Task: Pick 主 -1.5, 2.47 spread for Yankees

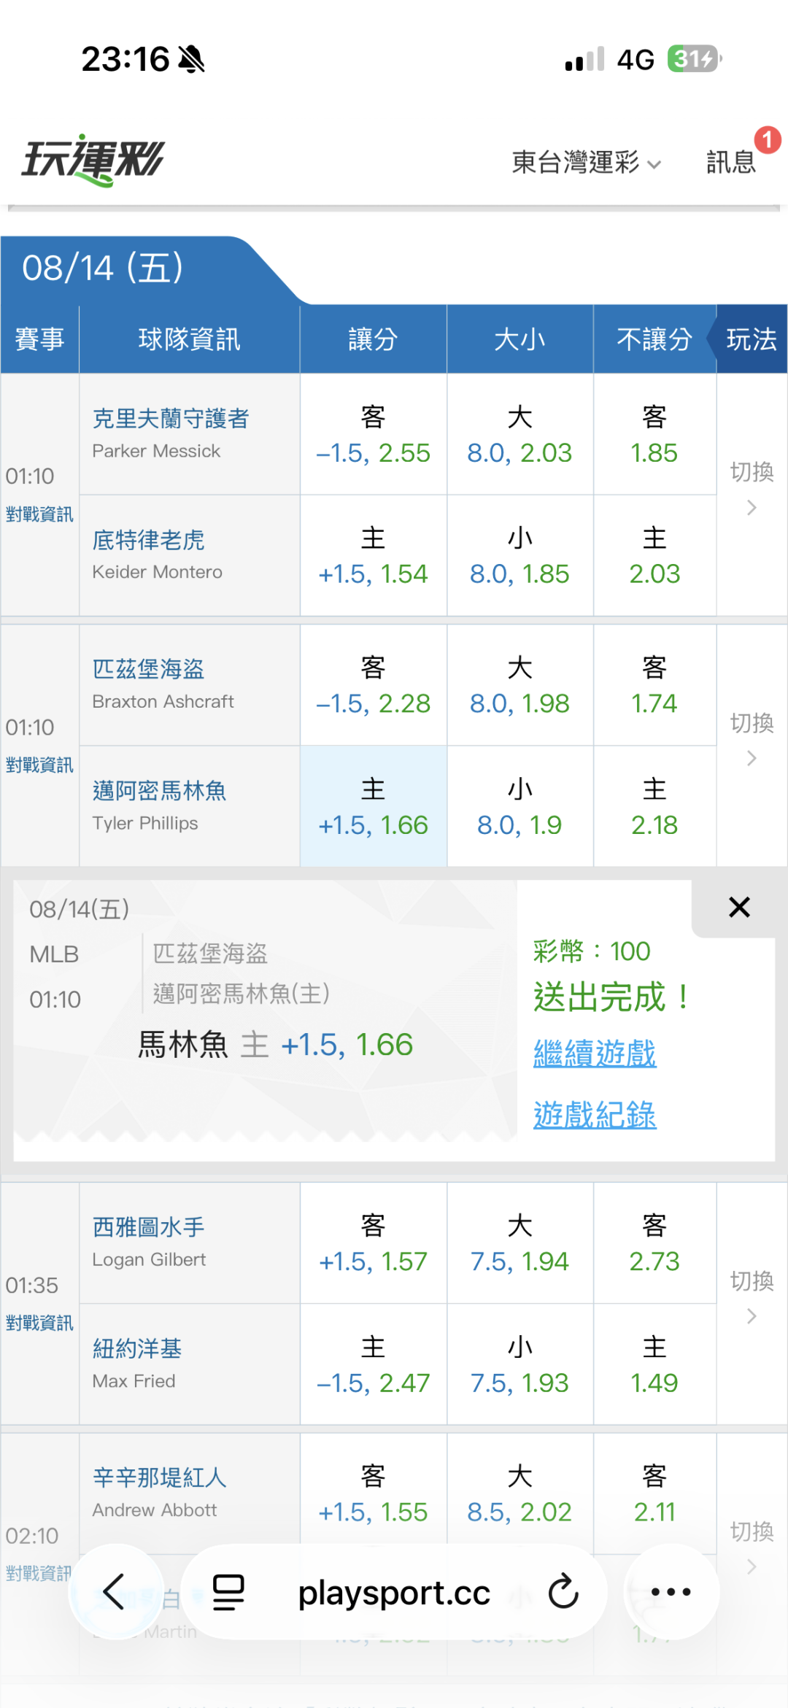Action: [x=373, y=1364]
